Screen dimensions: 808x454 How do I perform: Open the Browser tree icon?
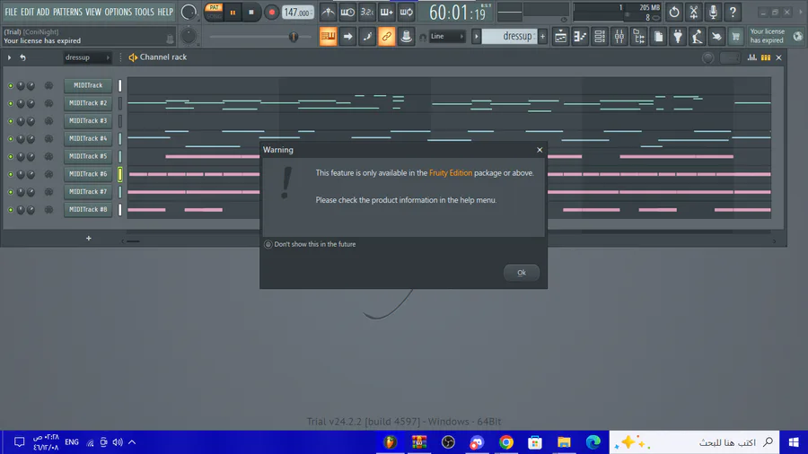click(639, 37)
